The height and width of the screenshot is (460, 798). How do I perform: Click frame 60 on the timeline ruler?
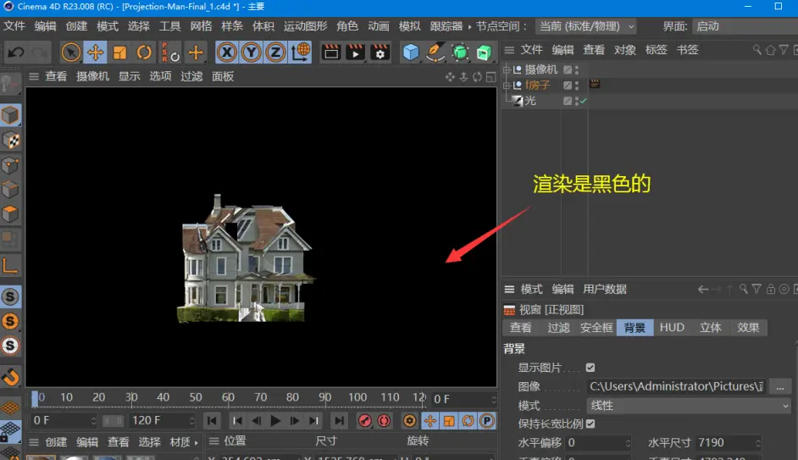(x=228, y=397)
